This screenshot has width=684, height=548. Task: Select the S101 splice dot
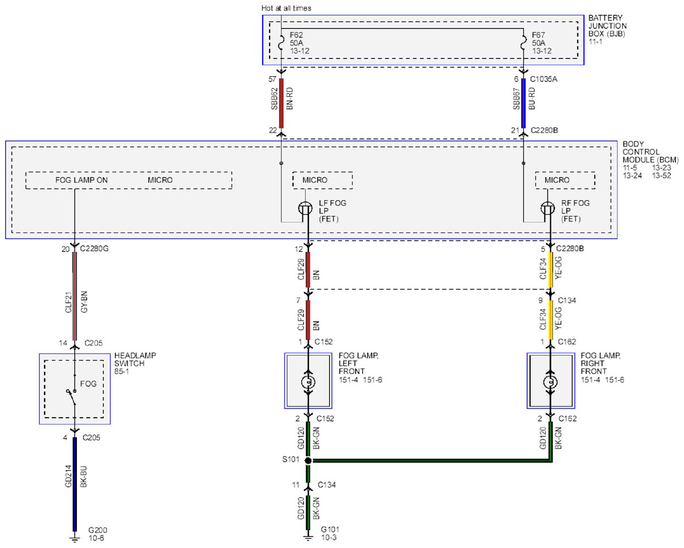[x=308, y=460]
